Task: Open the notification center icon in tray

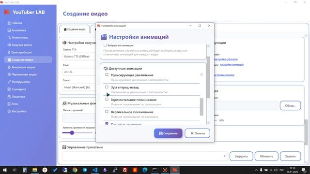Action: coord(304,170)
